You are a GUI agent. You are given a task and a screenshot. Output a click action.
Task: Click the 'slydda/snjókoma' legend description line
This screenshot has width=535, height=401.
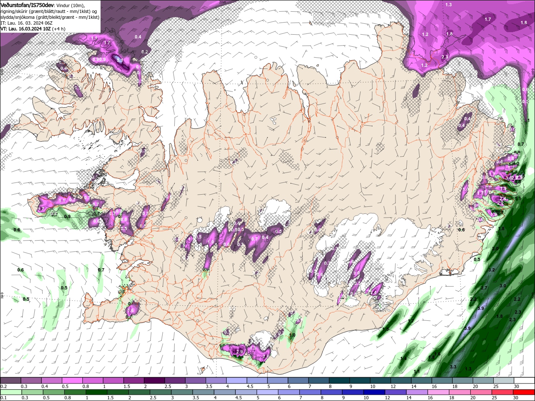[x=50, y=17]
